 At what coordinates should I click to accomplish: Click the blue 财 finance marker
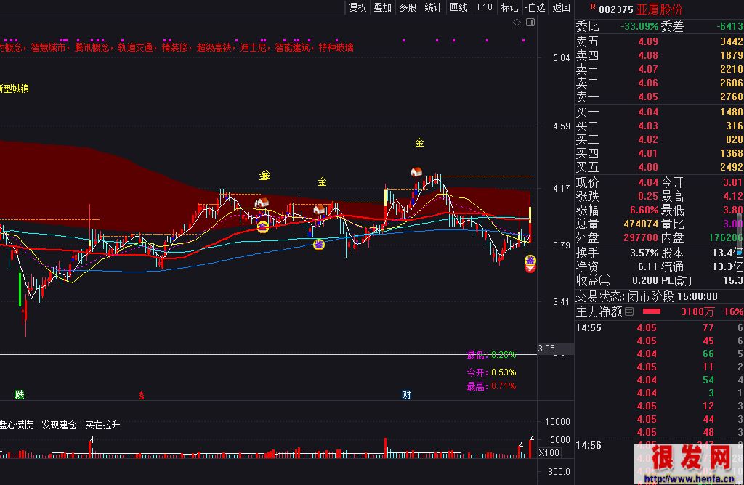[406, 395]
